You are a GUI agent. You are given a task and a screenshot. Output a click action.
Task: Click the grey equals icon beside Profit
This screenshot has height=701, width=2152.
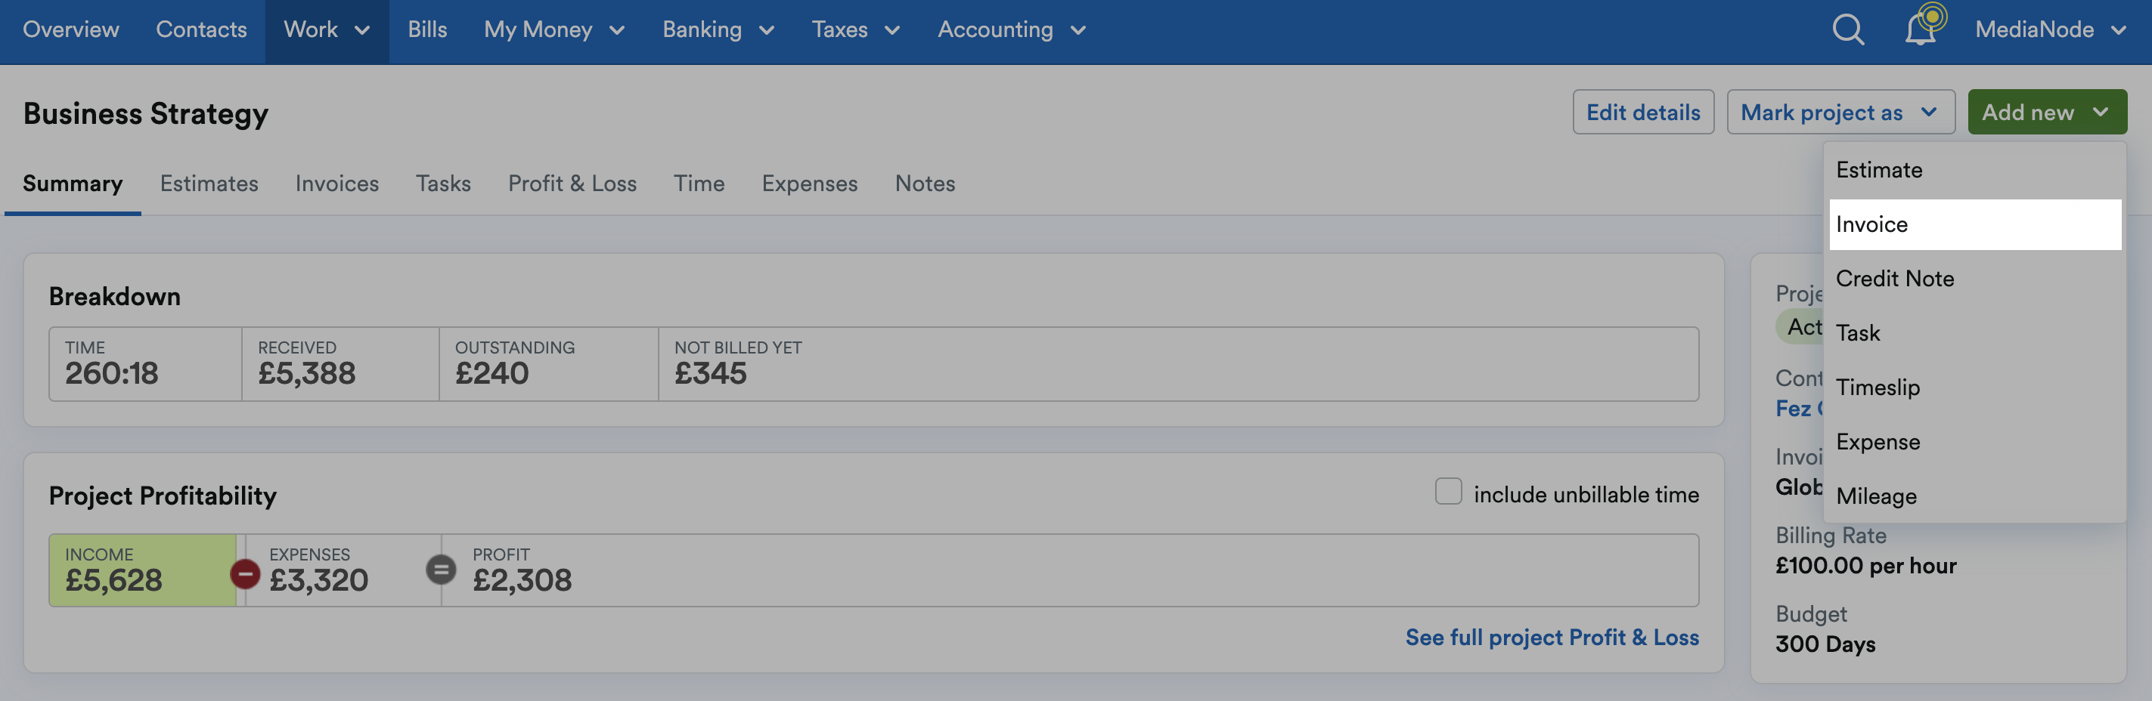(x=441, y=570)
